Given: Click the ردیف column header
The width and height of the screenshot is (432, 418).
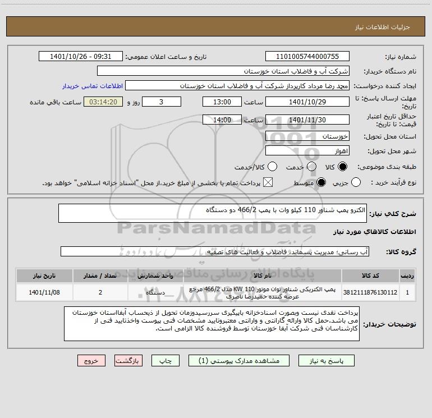Looking at the screenshot, I should 407,276.
